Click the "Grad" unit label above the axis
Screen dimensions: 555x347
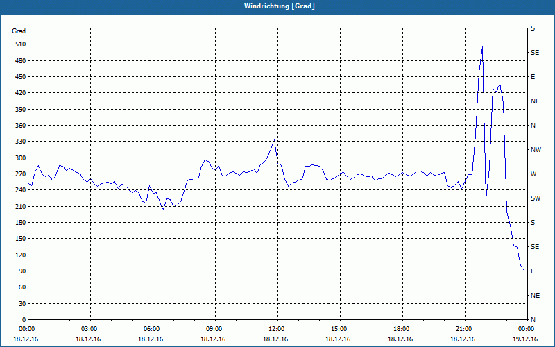click(x=19, y=31)
